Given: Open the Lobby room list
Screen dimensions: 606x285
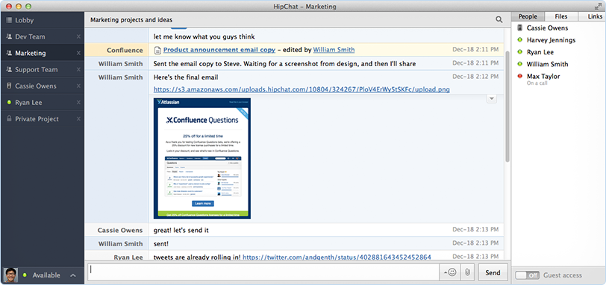Looking at the screenshot, I should point(42,20).
